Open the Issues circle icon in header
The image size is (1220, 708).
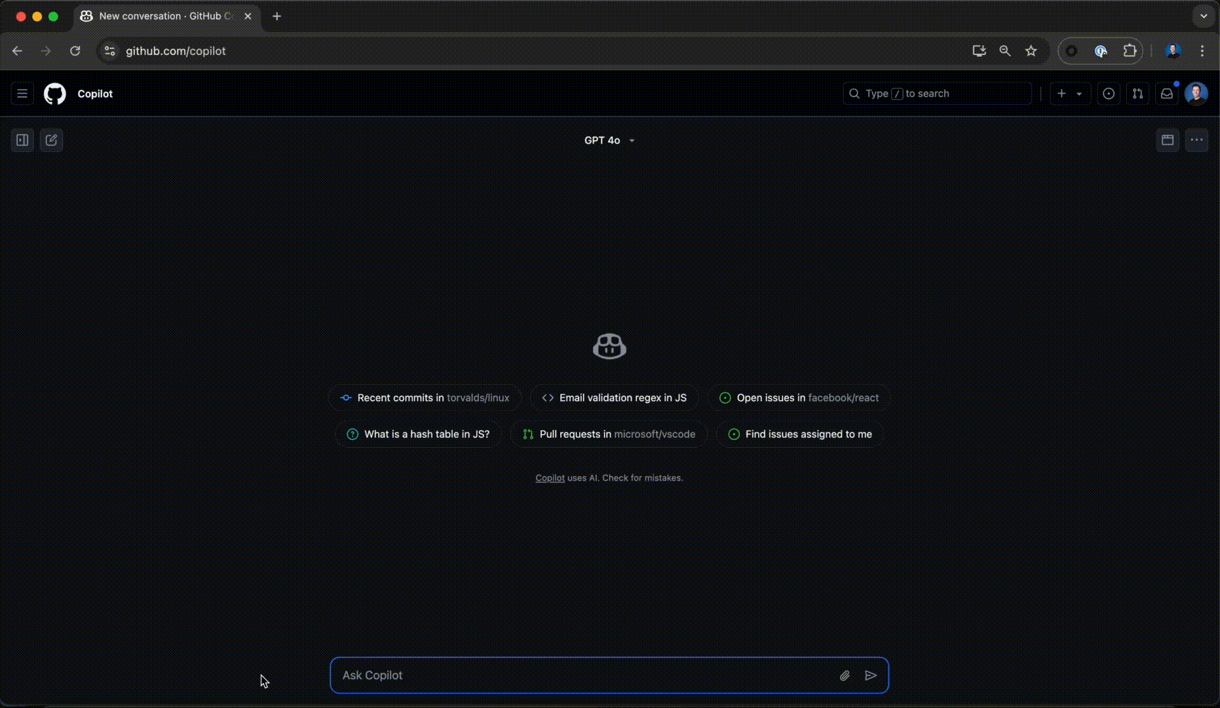tap(1109, 94)
